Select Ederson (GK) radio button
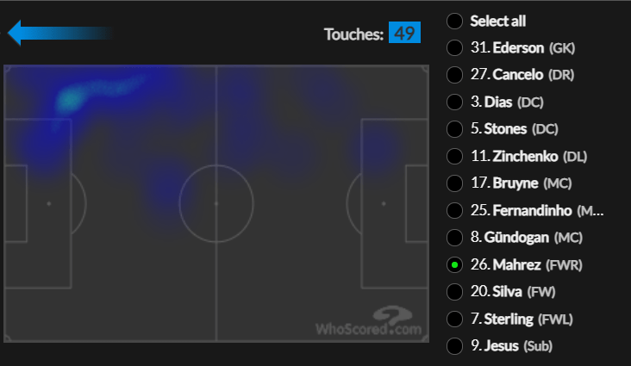This screenshot has width=631, height=366. 455,47
